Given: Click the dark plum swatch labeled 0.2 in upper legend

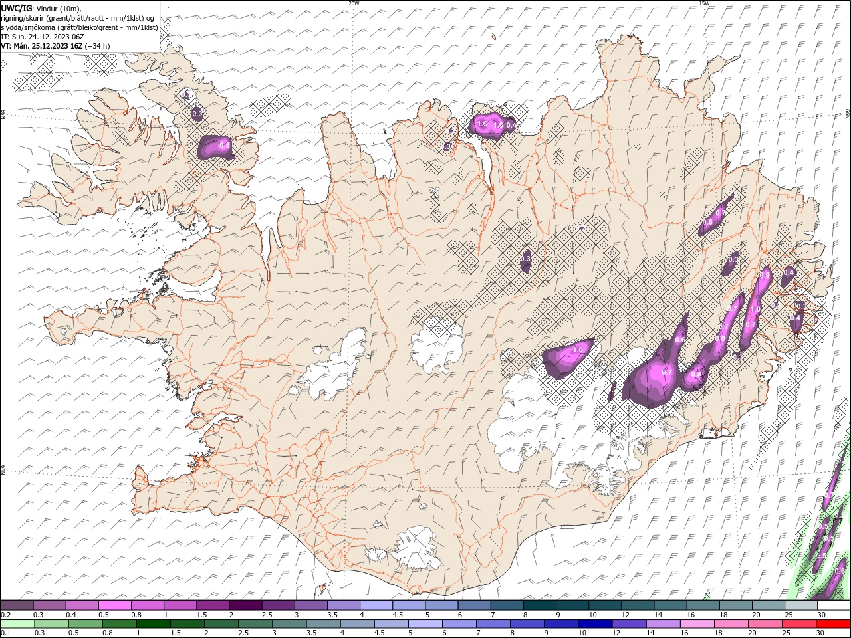Looking at the screenshot, I should click(17, 605).
